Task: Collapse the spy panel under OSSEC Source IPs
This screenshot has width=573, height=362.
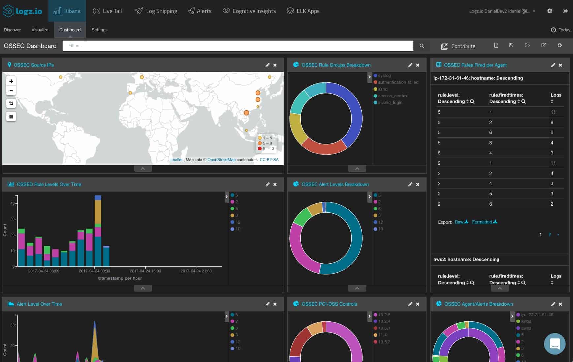Action: click(x=143, y=169)
